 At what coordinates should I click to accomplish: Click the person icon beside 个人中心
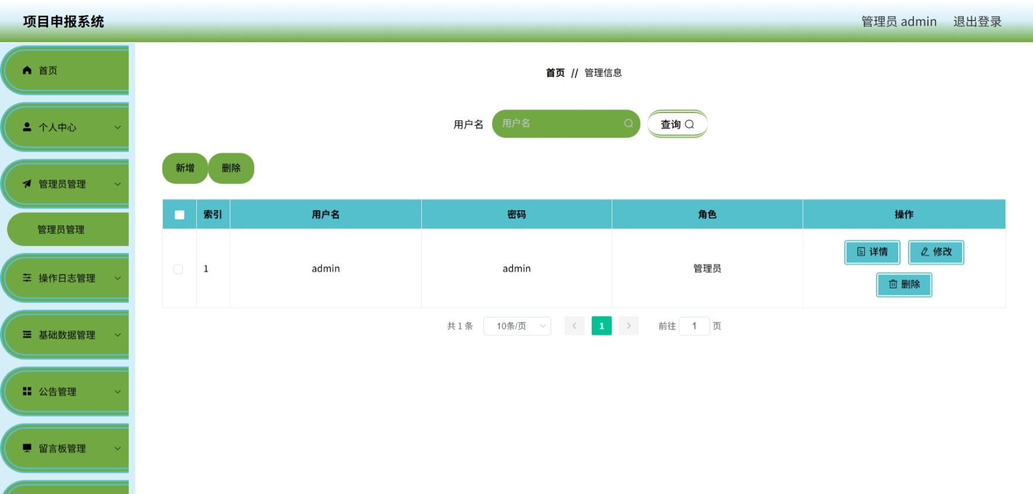click(x=27, y=127)
